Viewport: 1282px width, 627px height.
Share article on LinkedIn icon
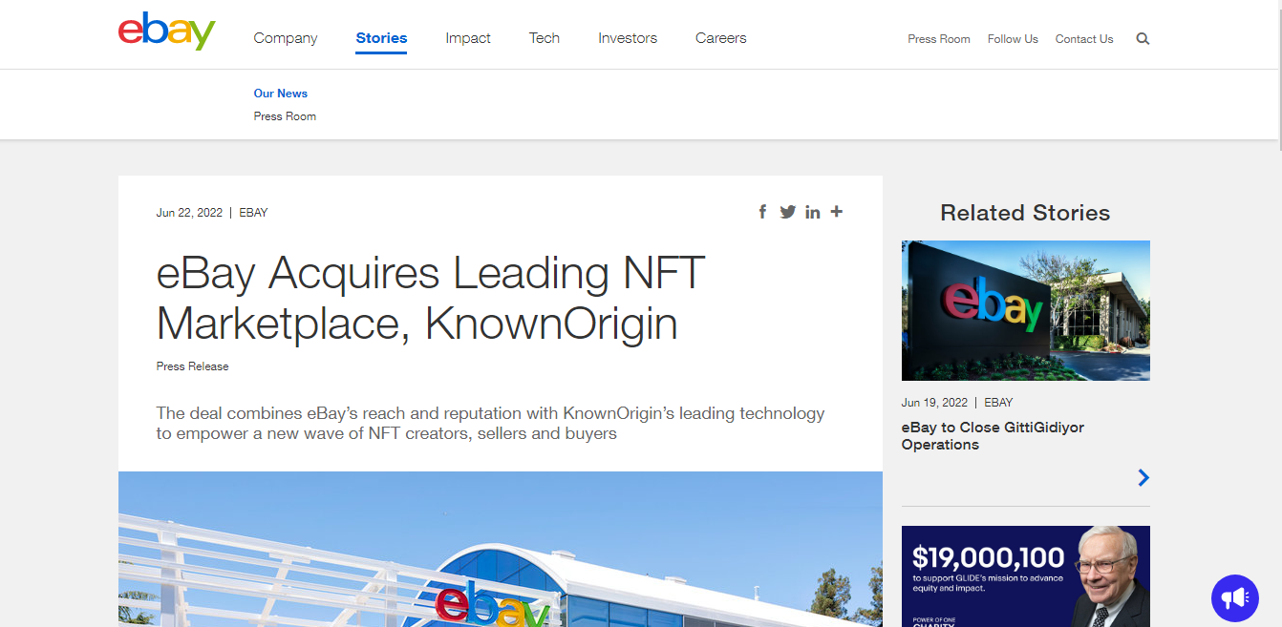tap(813, 212)
